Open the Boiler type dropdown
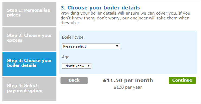 coord(91,46)
